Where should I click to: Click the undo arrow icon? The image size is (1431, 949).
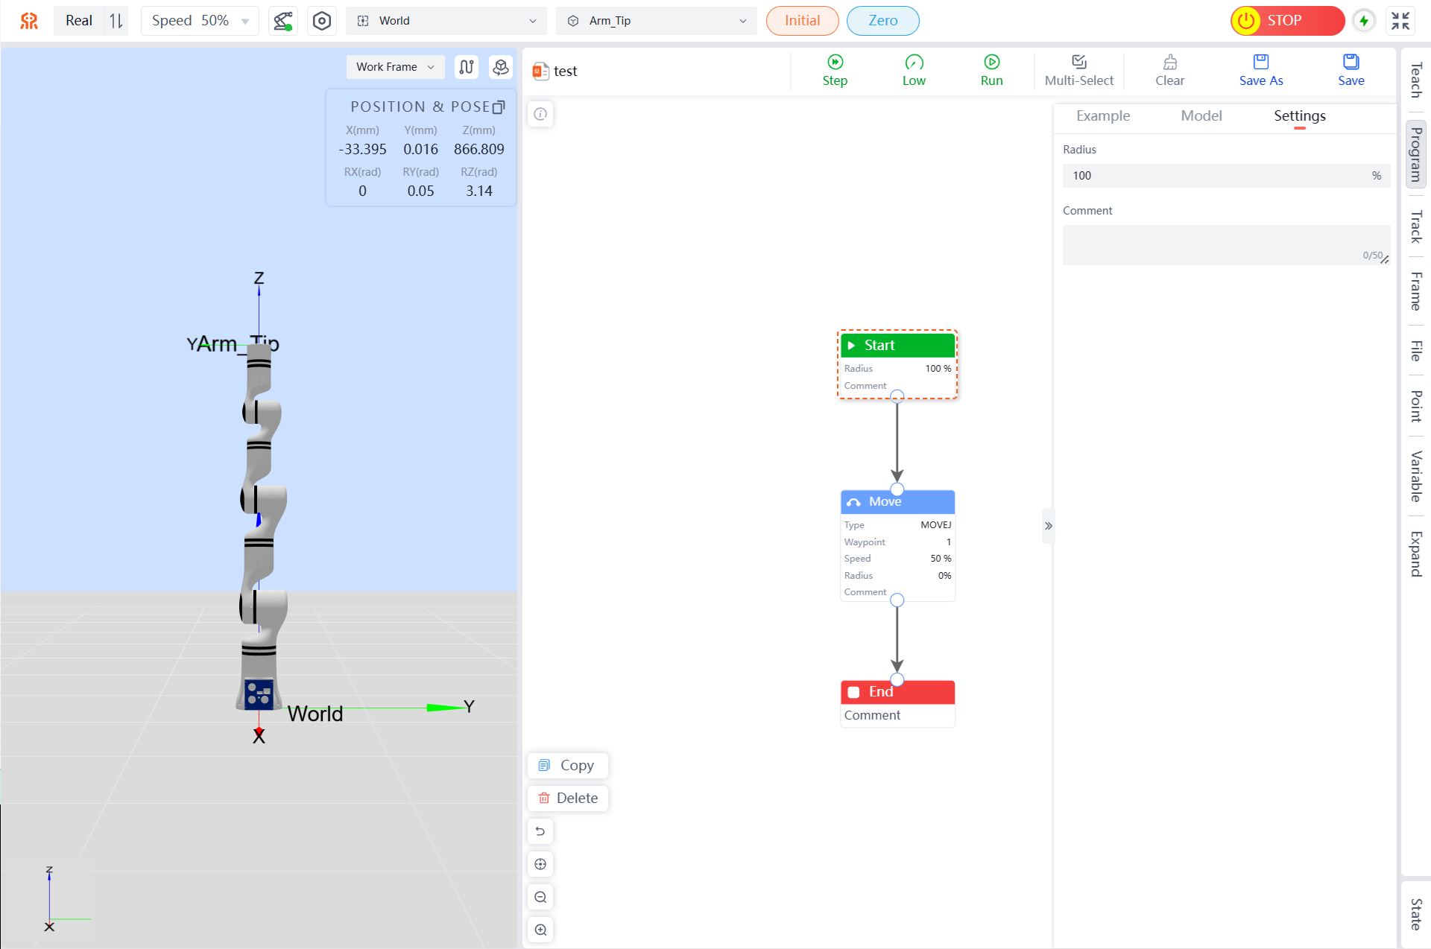540,831
